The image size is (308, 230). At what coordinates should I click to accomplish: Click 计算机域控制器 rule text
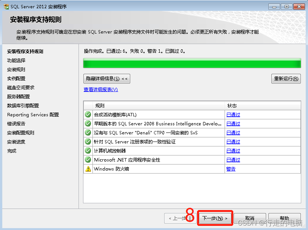click(110, 151)
